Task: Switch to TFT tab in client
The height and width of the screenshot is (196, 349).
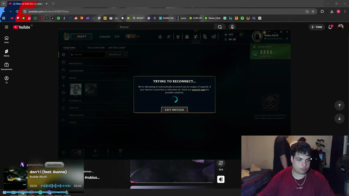Action: tap(117, 36)
